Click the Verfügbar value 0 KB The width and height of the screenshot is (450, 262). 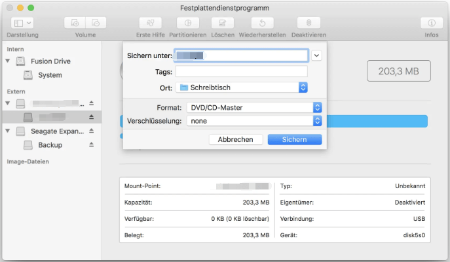[240, 219]
